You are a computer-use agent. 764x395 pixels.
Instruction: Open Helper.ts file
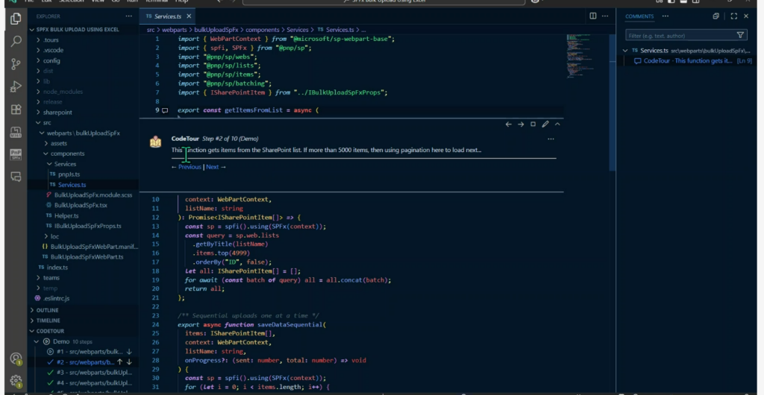click(x=66, y=215)
